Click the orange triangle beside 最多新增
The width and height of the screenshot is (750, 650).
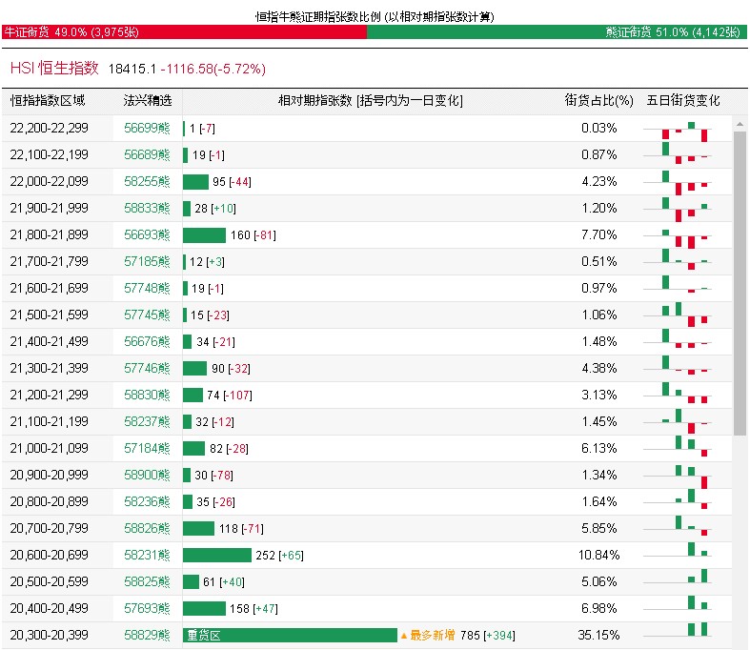coord(403,636)
